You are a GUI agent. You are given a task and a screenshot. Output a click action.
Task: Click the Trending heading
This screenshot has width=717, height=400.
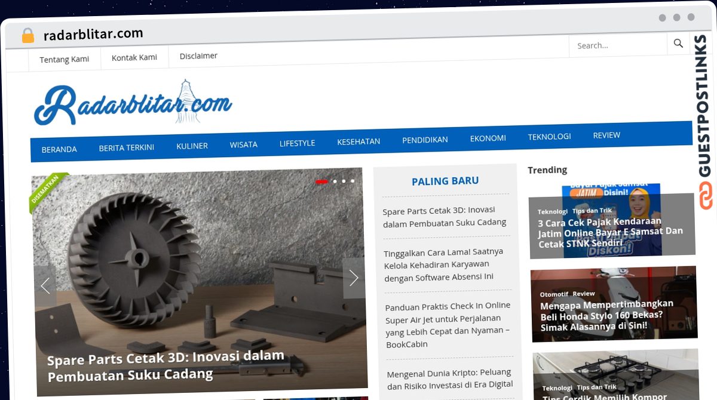tap(547, 170)
